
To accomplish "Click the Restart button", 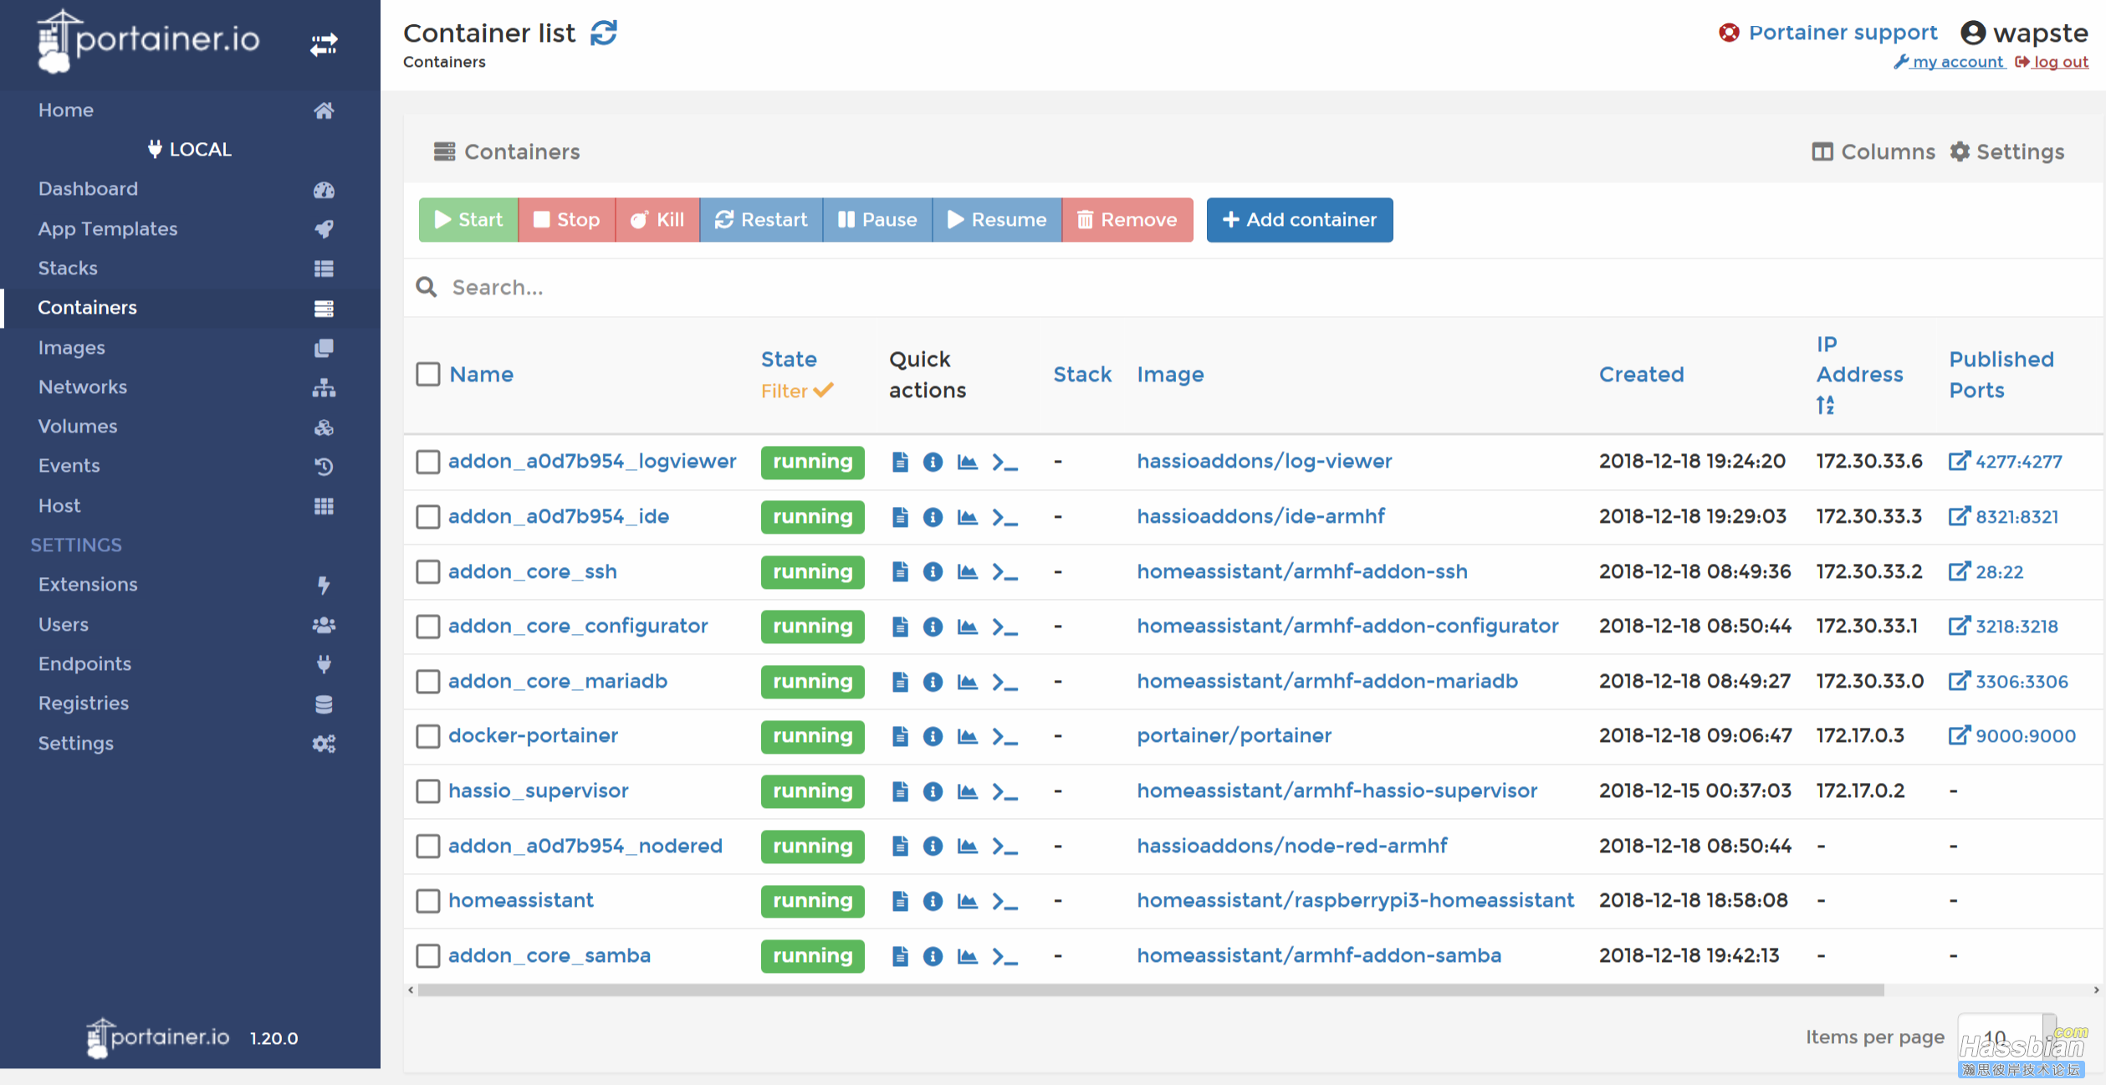I will pyautogui.click(x=761, y=220).
